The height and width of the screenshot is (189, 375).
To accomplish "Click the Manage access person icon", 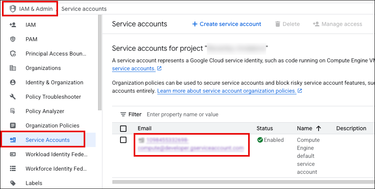I will (x=316, y=24).
